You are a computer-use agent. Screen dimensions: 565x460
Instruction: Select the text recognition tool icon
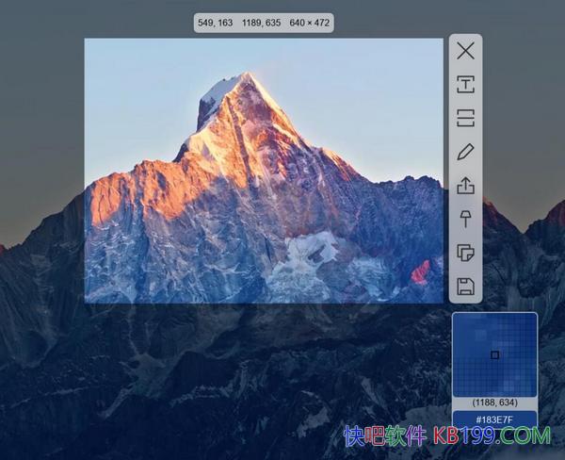tap(465, 85)
